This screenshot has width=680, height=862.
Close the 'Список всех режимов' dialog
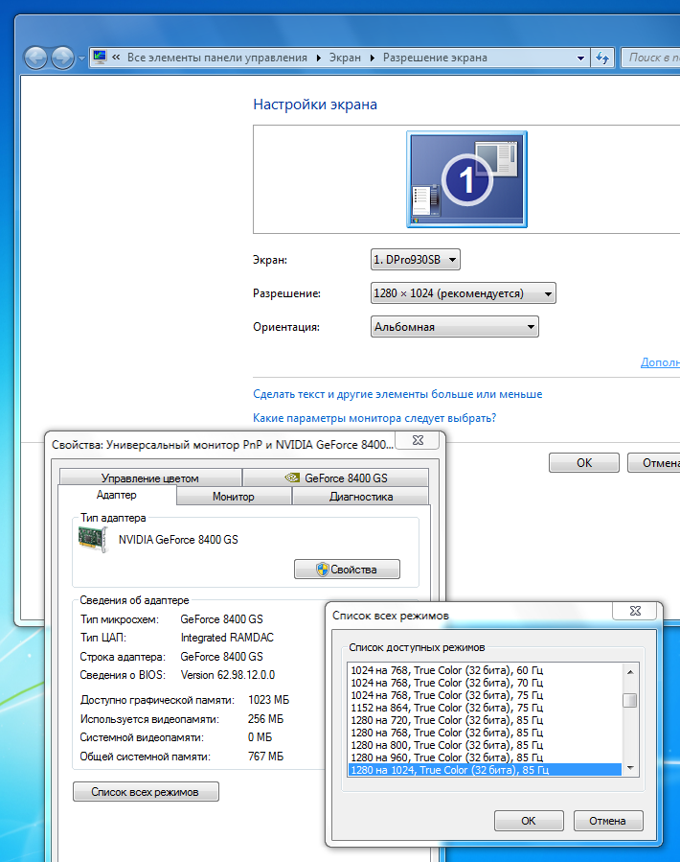pyautogui.click(x=635, y=611)
